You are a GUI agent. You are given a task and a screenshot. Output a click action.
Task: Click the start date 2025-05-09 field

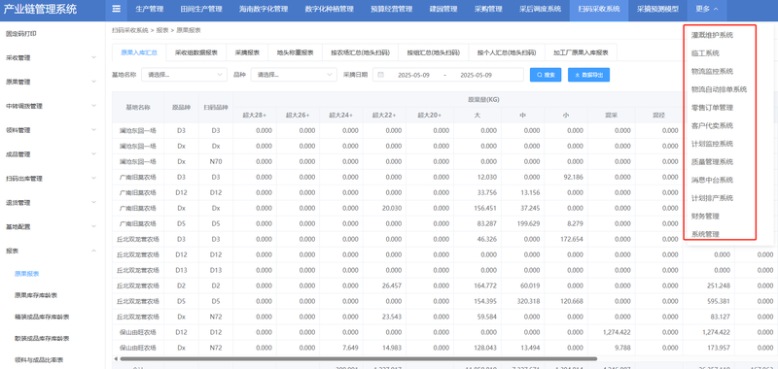point(413,75)
